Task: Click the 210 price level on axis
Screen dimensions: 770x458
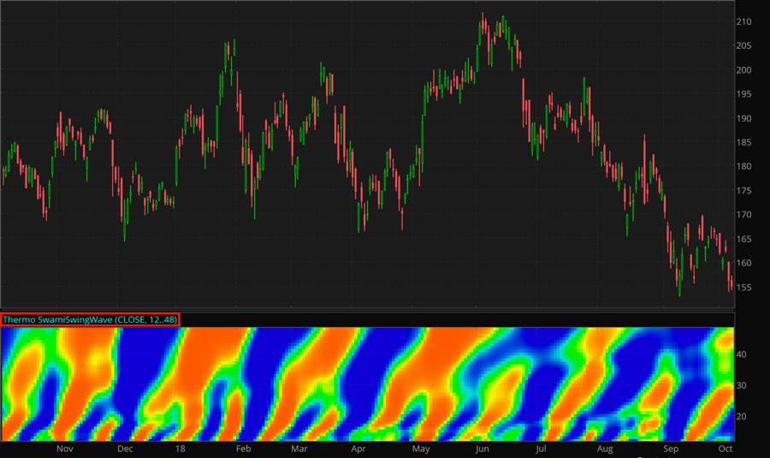Action: coord(745,21)
